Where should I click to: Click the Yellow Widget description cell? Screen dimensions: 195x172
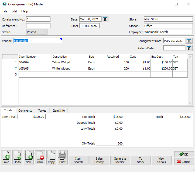click(x=70, y=62)
